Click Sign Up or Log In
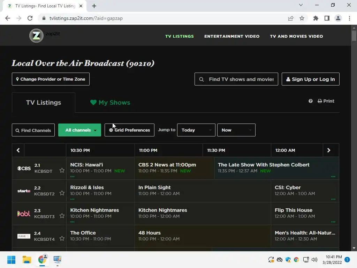Viewport: 357px width, 268px height. coord(311,79)
